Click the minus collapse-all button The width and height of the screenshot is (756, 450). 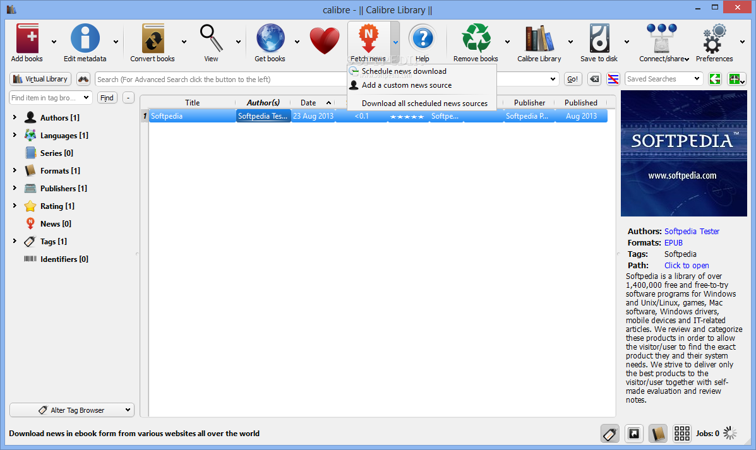(x=128, y=98)
